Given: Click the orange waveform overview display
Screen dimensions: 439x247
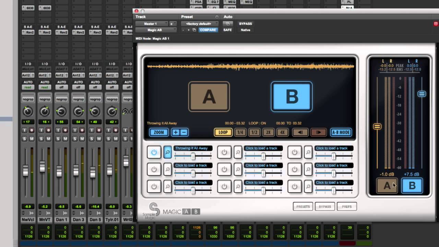Looking at the screenshot, I should point(250,67).
